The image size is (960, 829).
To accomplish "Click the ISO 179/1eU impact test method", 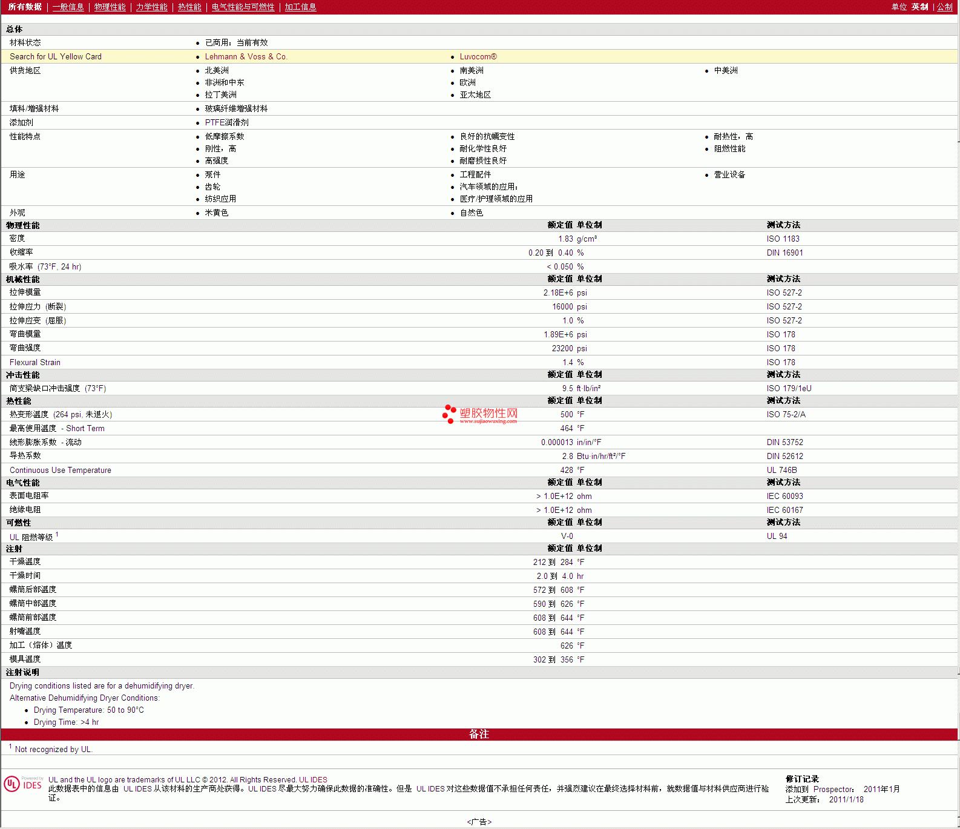I will (789, 389).
